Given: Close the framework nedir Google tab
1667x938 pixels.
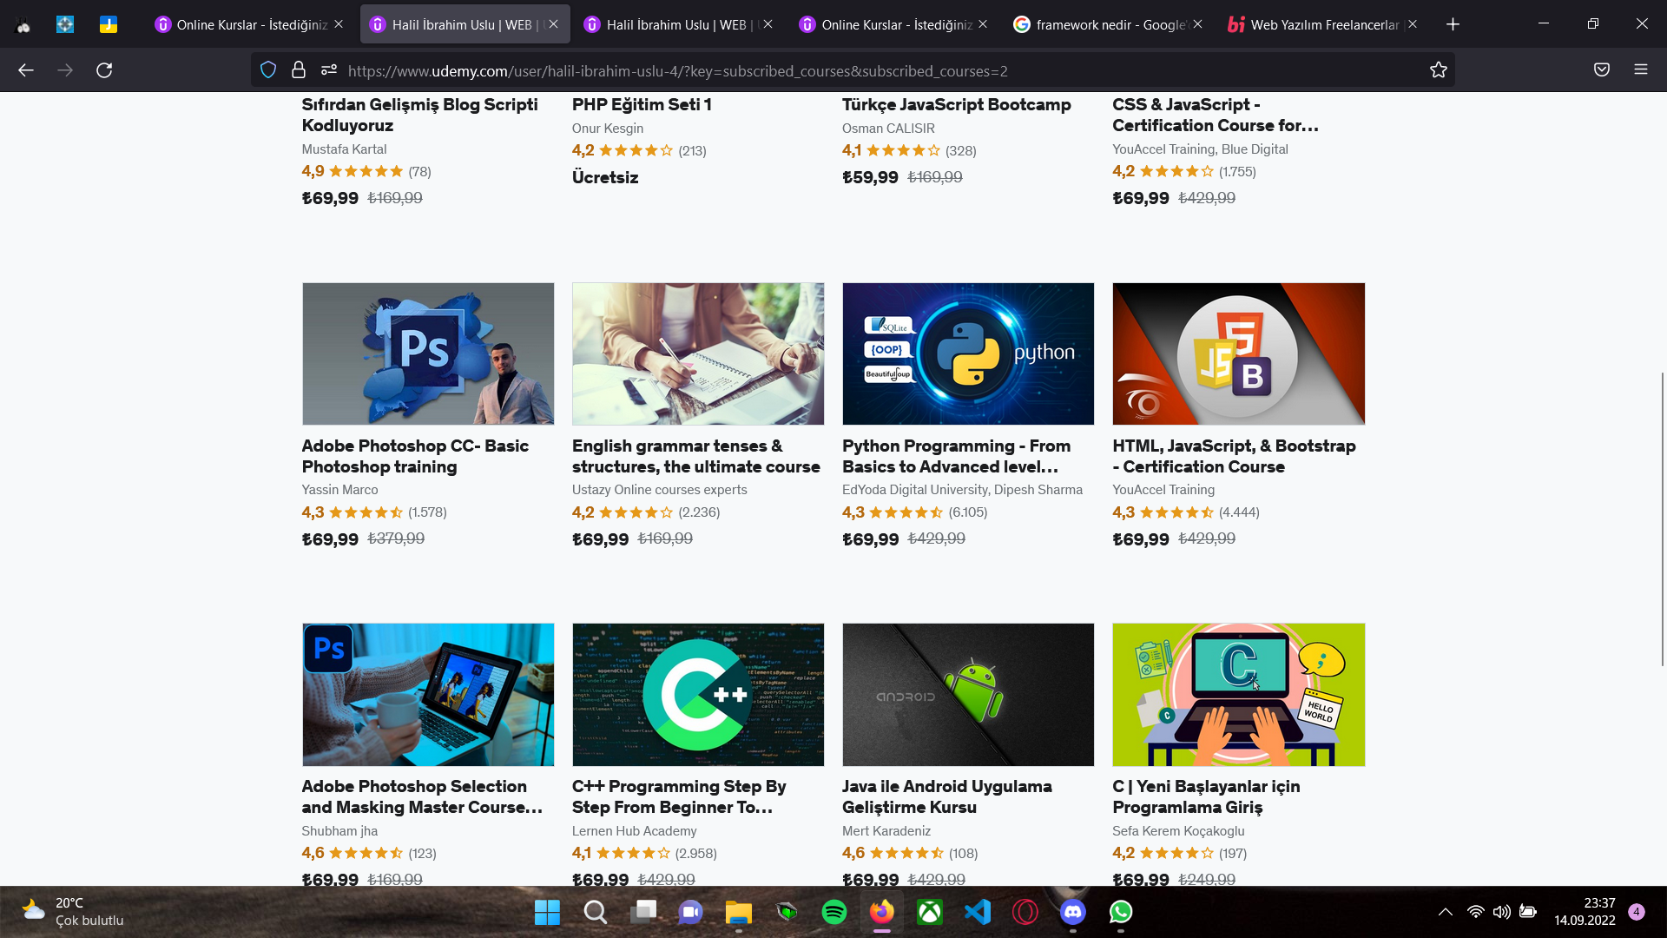Looking at the screenshot, I should point(1198,24).
